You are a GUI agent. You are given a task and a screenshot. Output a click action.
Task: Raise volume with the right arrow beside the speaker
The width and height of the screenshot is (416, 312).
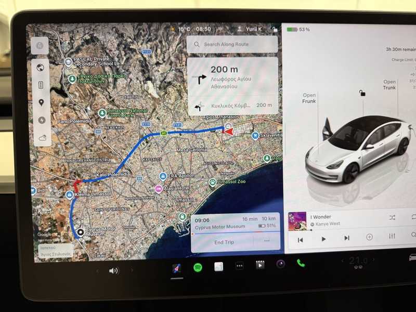pyautogui.click(x=132, y=270)
